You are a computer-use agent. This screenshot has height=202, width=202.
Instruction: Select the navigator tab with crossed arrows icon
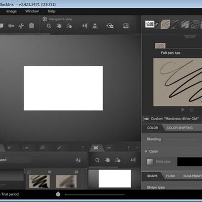[x=96, y=148]
